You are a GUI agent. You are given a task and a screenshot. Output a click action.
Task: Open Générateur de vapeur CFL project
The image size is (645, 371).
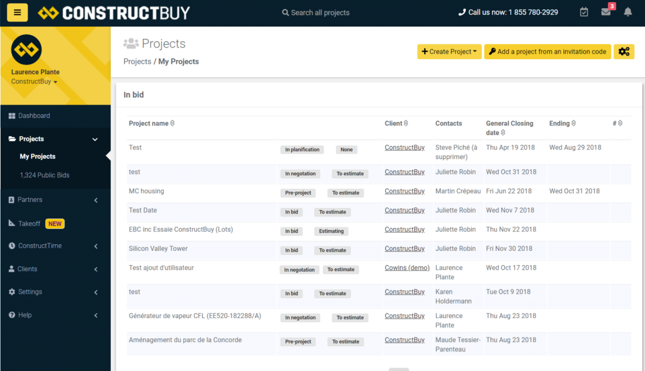tap(195, 316)
